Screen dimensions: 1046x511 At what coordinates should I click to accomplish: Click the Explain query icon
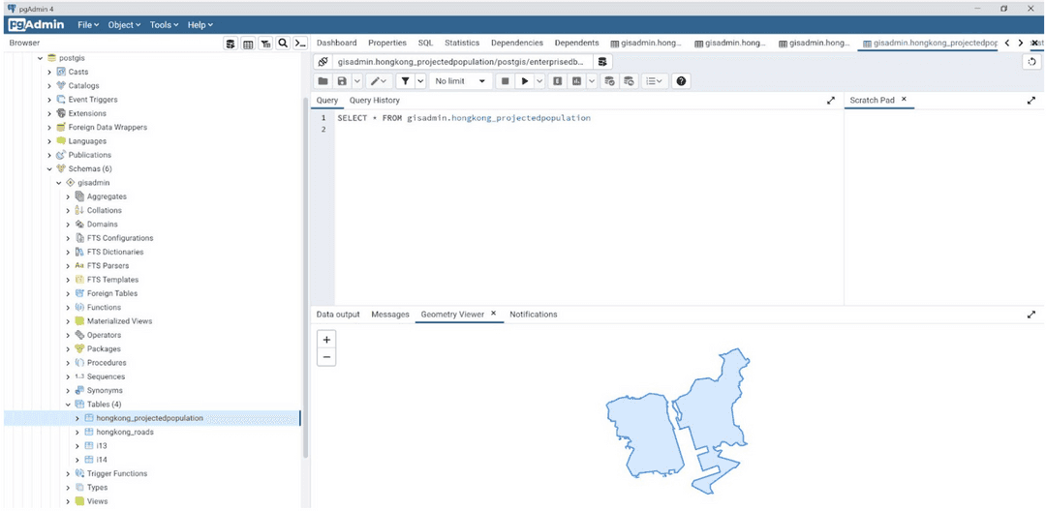pyautogui.click(x=558, y=81)
